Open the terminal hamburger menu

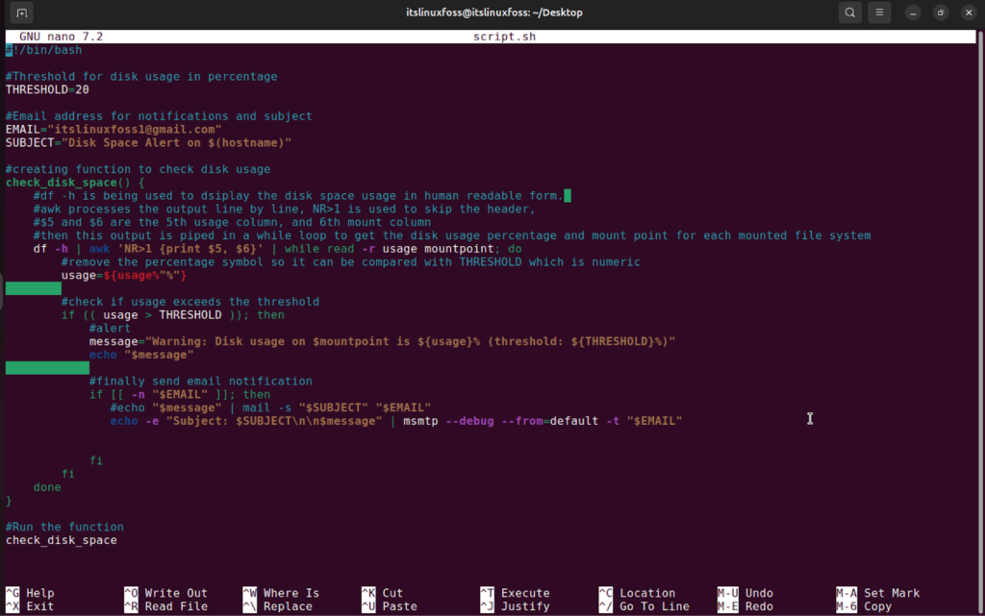click(879, 12)
